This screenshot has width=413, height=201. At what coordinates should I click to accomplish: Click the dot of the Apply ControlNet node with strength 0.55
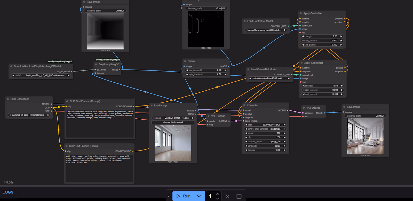tap(301, 63)
